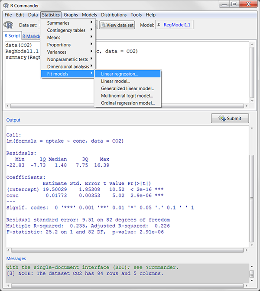Expand the Proportions submenu
Viewport: 260px width, 291px height.
68,45
